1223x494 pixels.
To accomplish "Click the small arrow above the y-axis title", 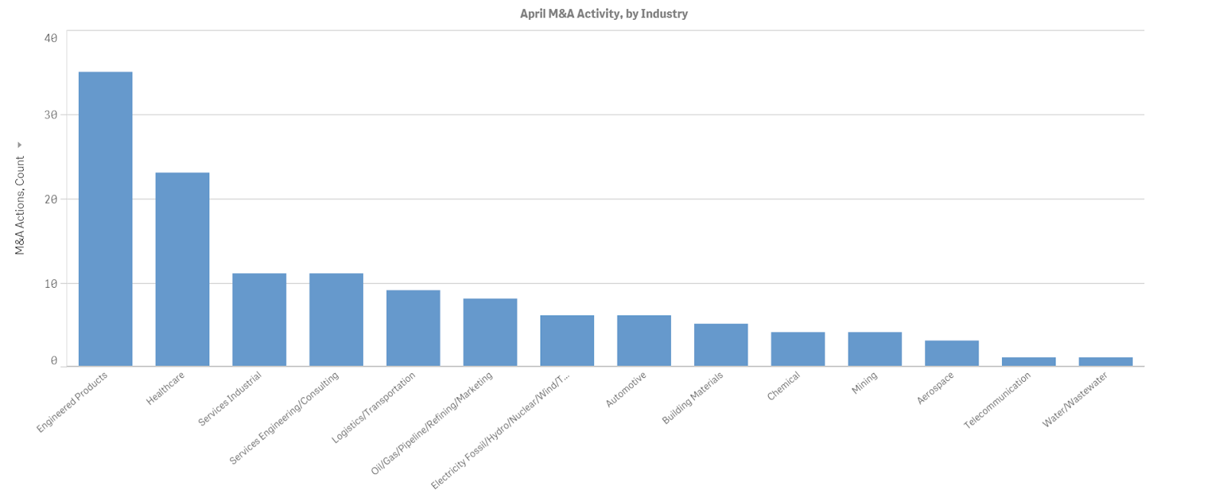I will coord(20,145).
